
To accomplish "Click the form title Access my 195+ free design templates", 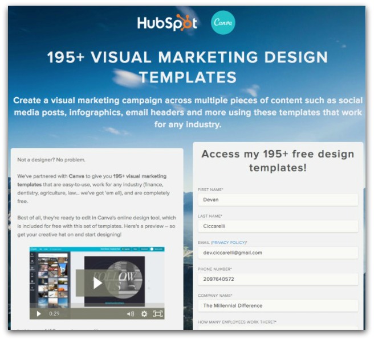I will (x=278, y=161).
